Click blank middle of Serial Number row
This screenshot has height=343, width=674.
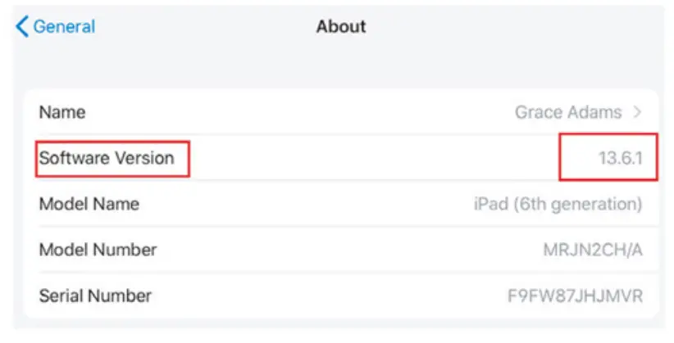click(328, 296)
